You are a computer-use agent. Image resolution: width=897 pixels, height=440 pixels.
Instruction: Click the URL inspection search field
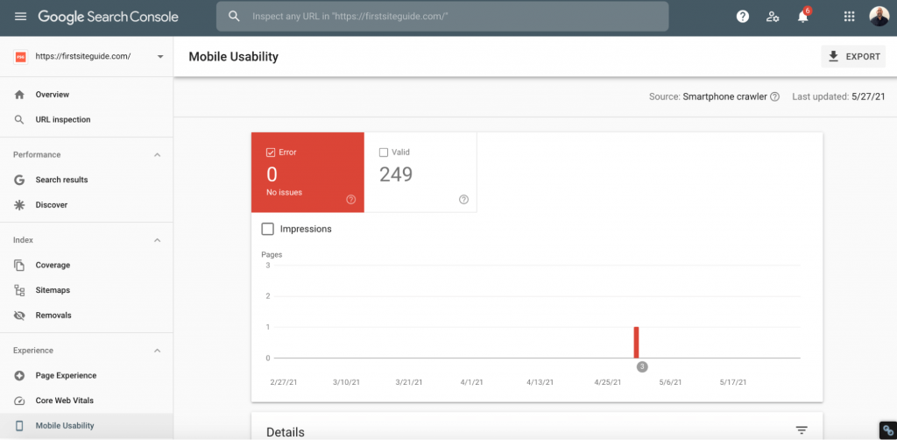442,17
